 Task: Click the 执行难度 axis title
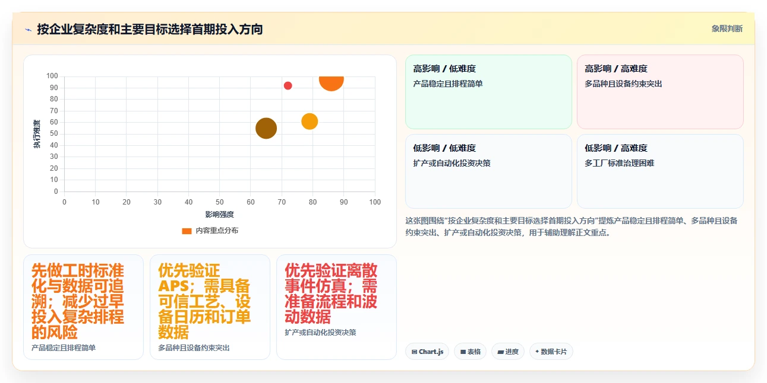click(37, 134)
